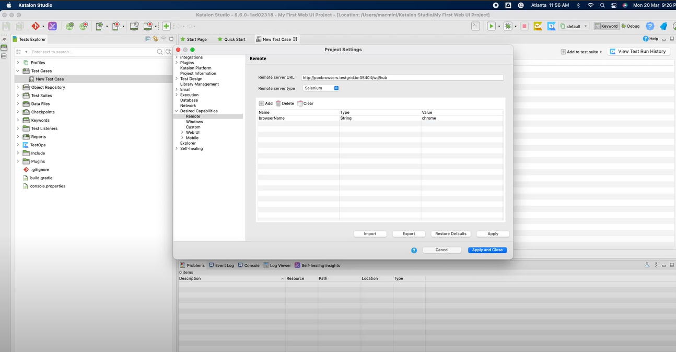676x352 pixels.
Task: Select browserName cell in capabilities table
Action: pos(298,118)
